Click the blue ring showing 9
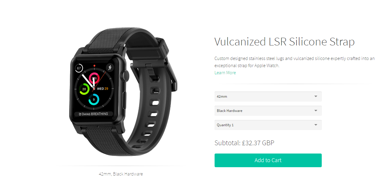 coord(94,99)
